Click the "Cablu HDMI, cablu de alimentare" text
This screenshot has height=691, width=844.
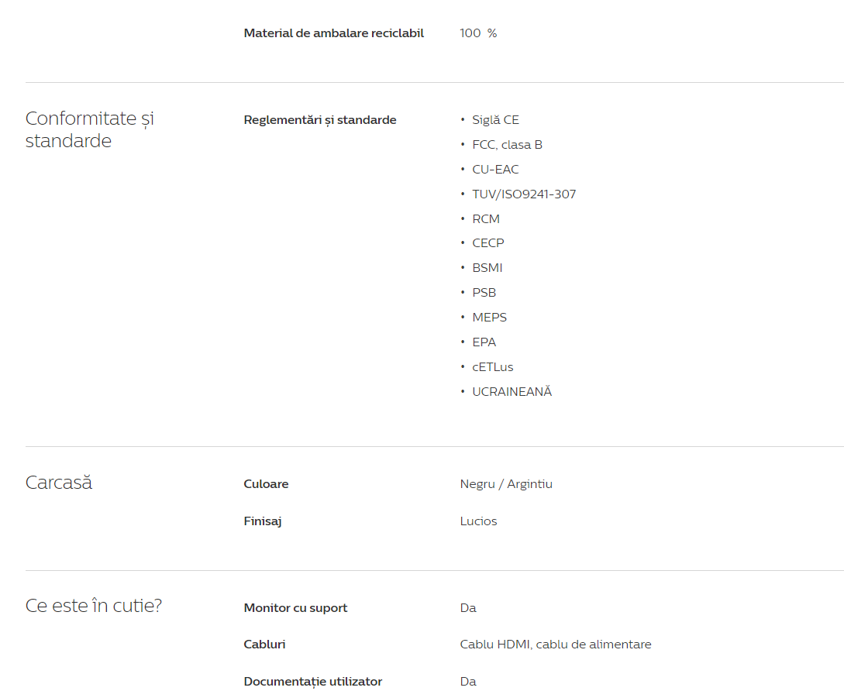pos(556,645)
